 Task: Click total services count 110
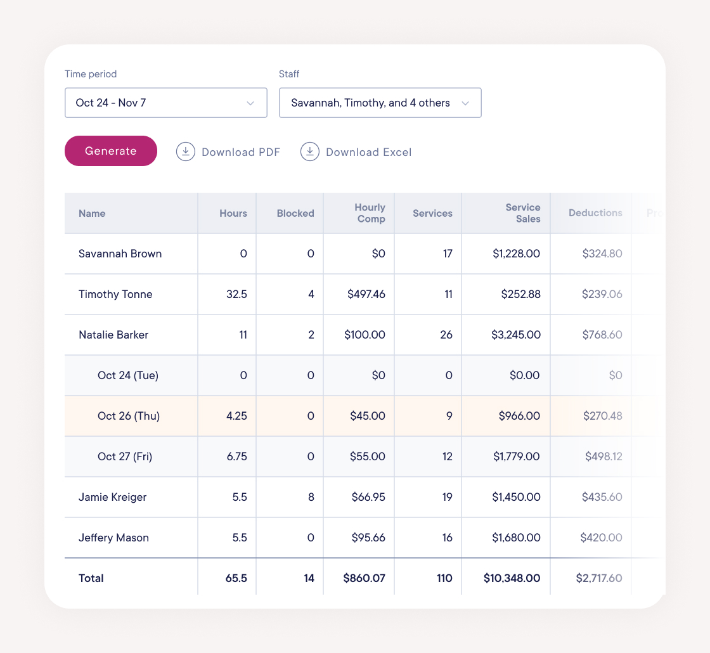[444, 578]
